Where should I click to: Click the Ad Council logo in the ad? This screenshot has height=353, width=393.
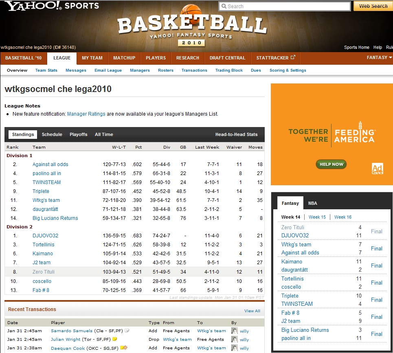[x=378, y=169]
